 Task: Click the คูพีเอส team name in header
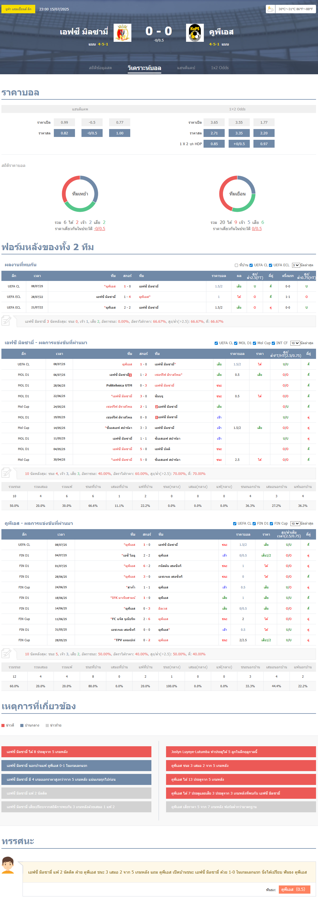coord(221,32)
